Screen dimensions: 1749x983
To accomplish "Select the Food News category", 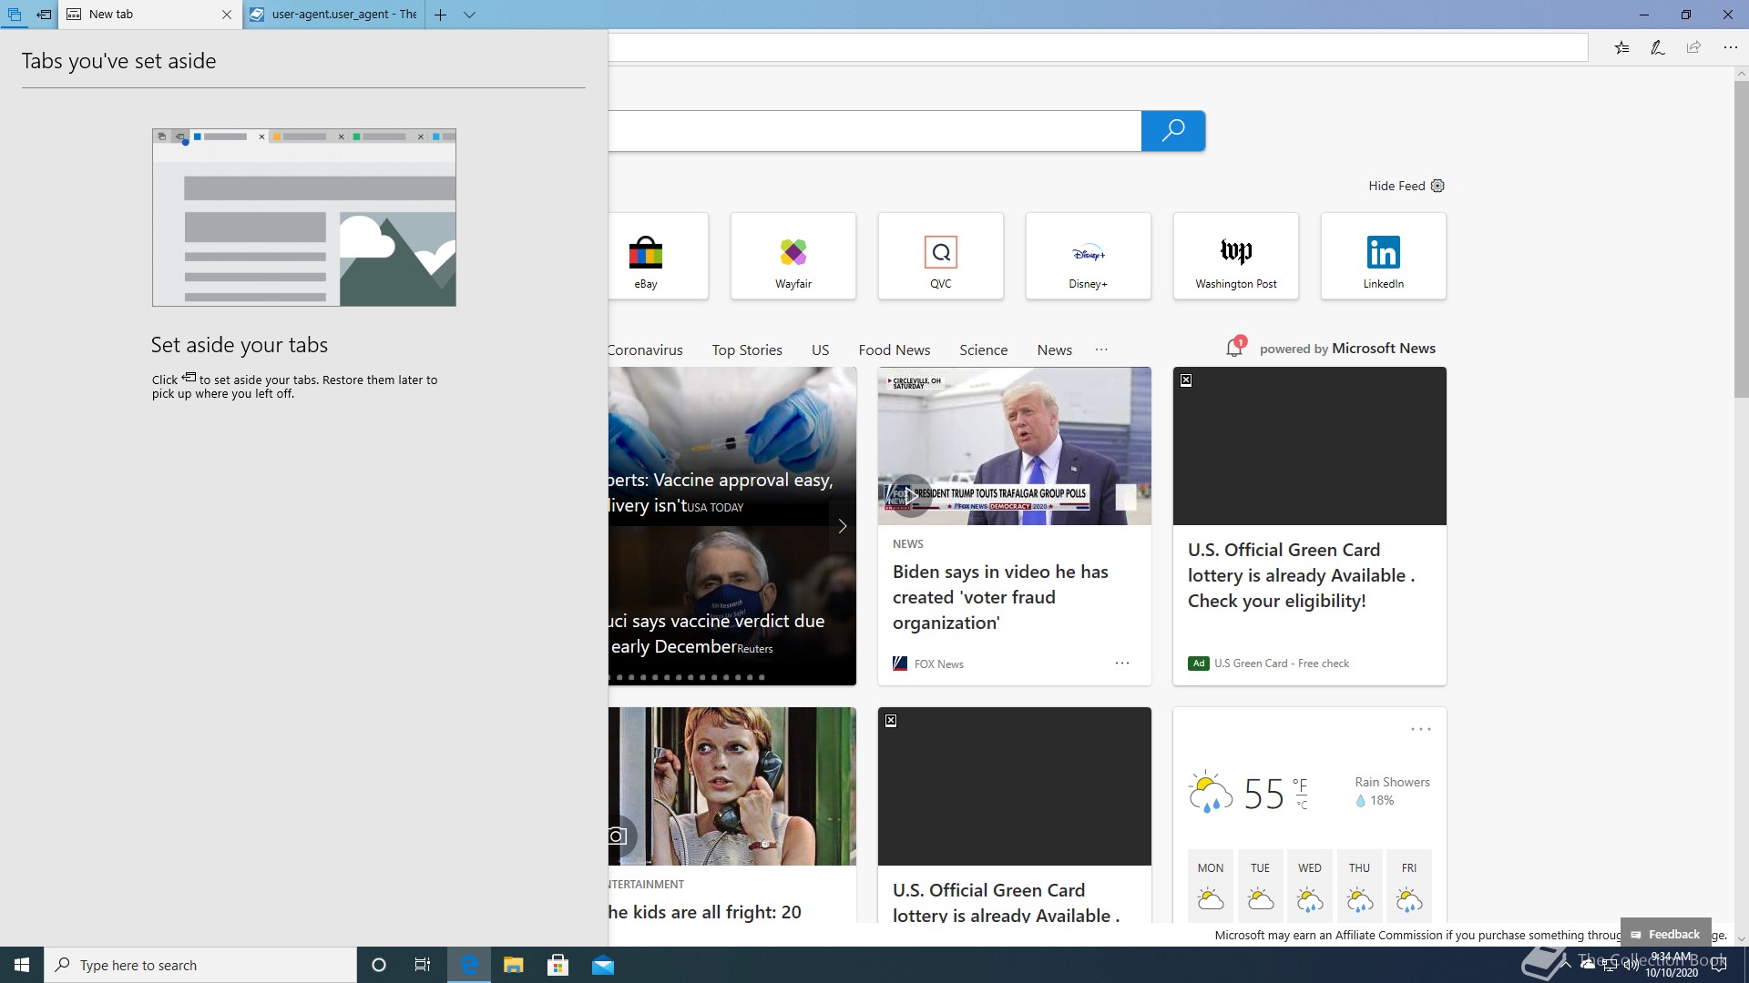I will tap(895, 350).
